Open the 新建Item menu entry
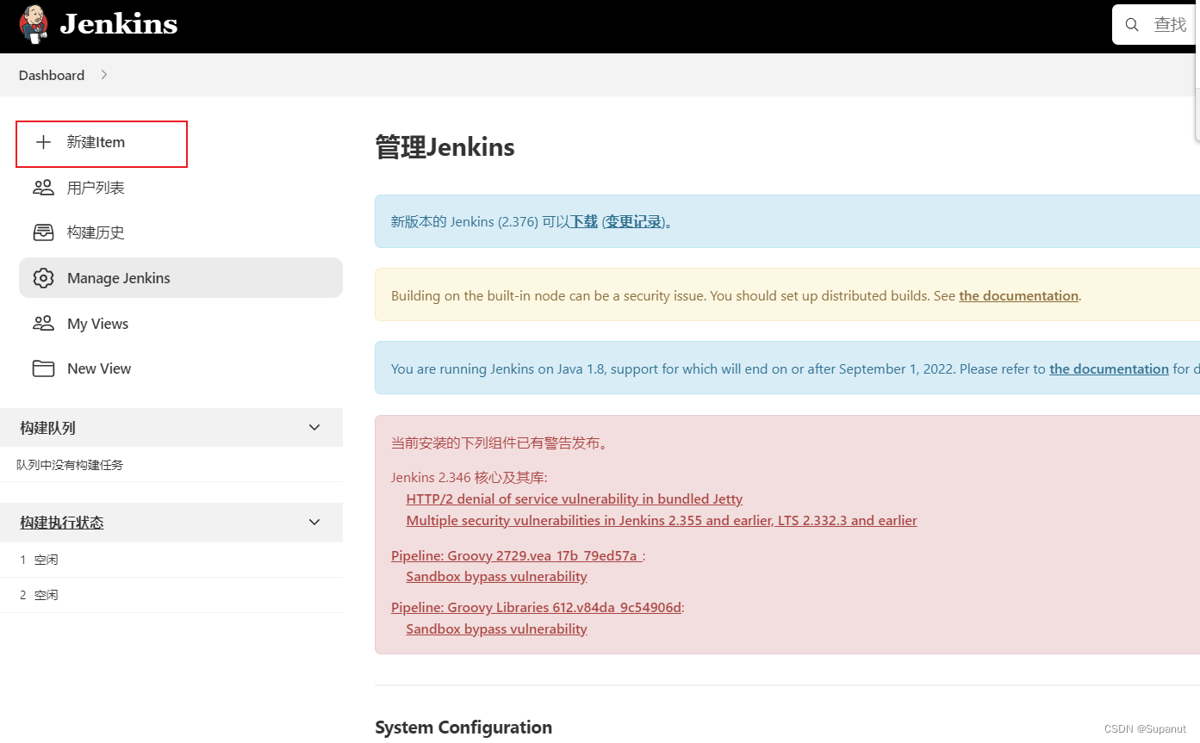1200x743 pixels. pos(102,143)
